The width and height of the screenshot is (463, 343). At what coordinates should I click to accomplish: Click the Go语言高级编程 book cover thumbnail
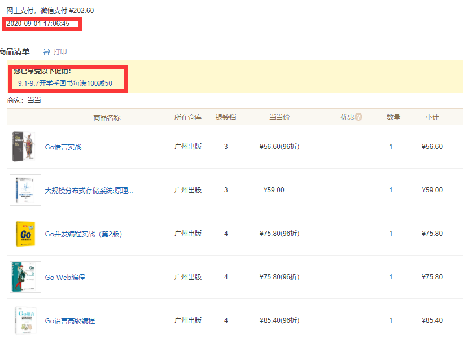25,320
